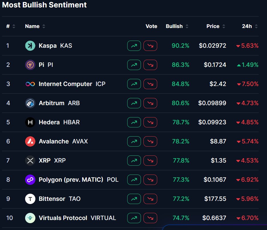Open the Virtuals Protocol coin page
This screenshot has height=230, width=267.
[x=63, y=218]
